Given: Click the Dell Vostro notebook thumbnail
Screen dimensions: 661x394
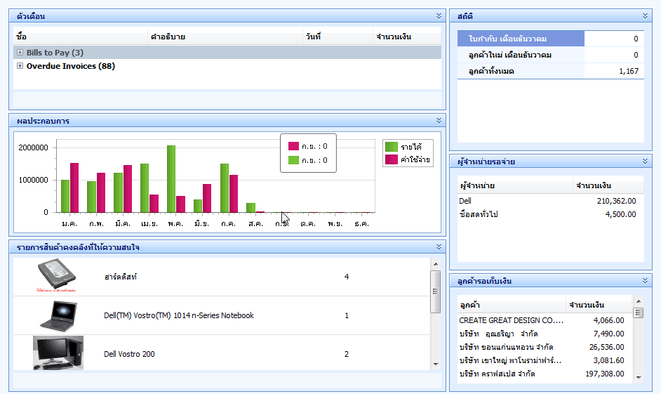Looking at the screenshot, I should [58, 315].
